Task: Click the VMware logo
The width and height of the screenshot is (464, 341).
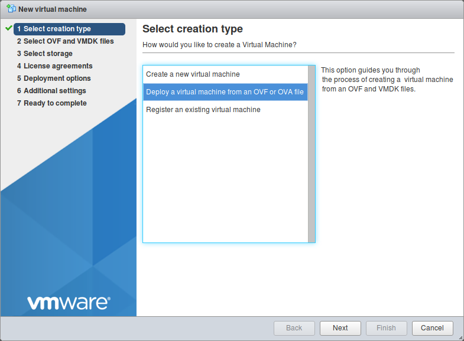Action: coord(69,303)
